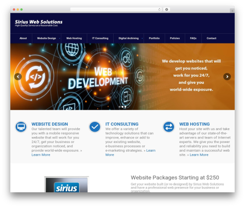Open the Web Hosting menu item
The image size is (245, 207).
tap(74, 38)
